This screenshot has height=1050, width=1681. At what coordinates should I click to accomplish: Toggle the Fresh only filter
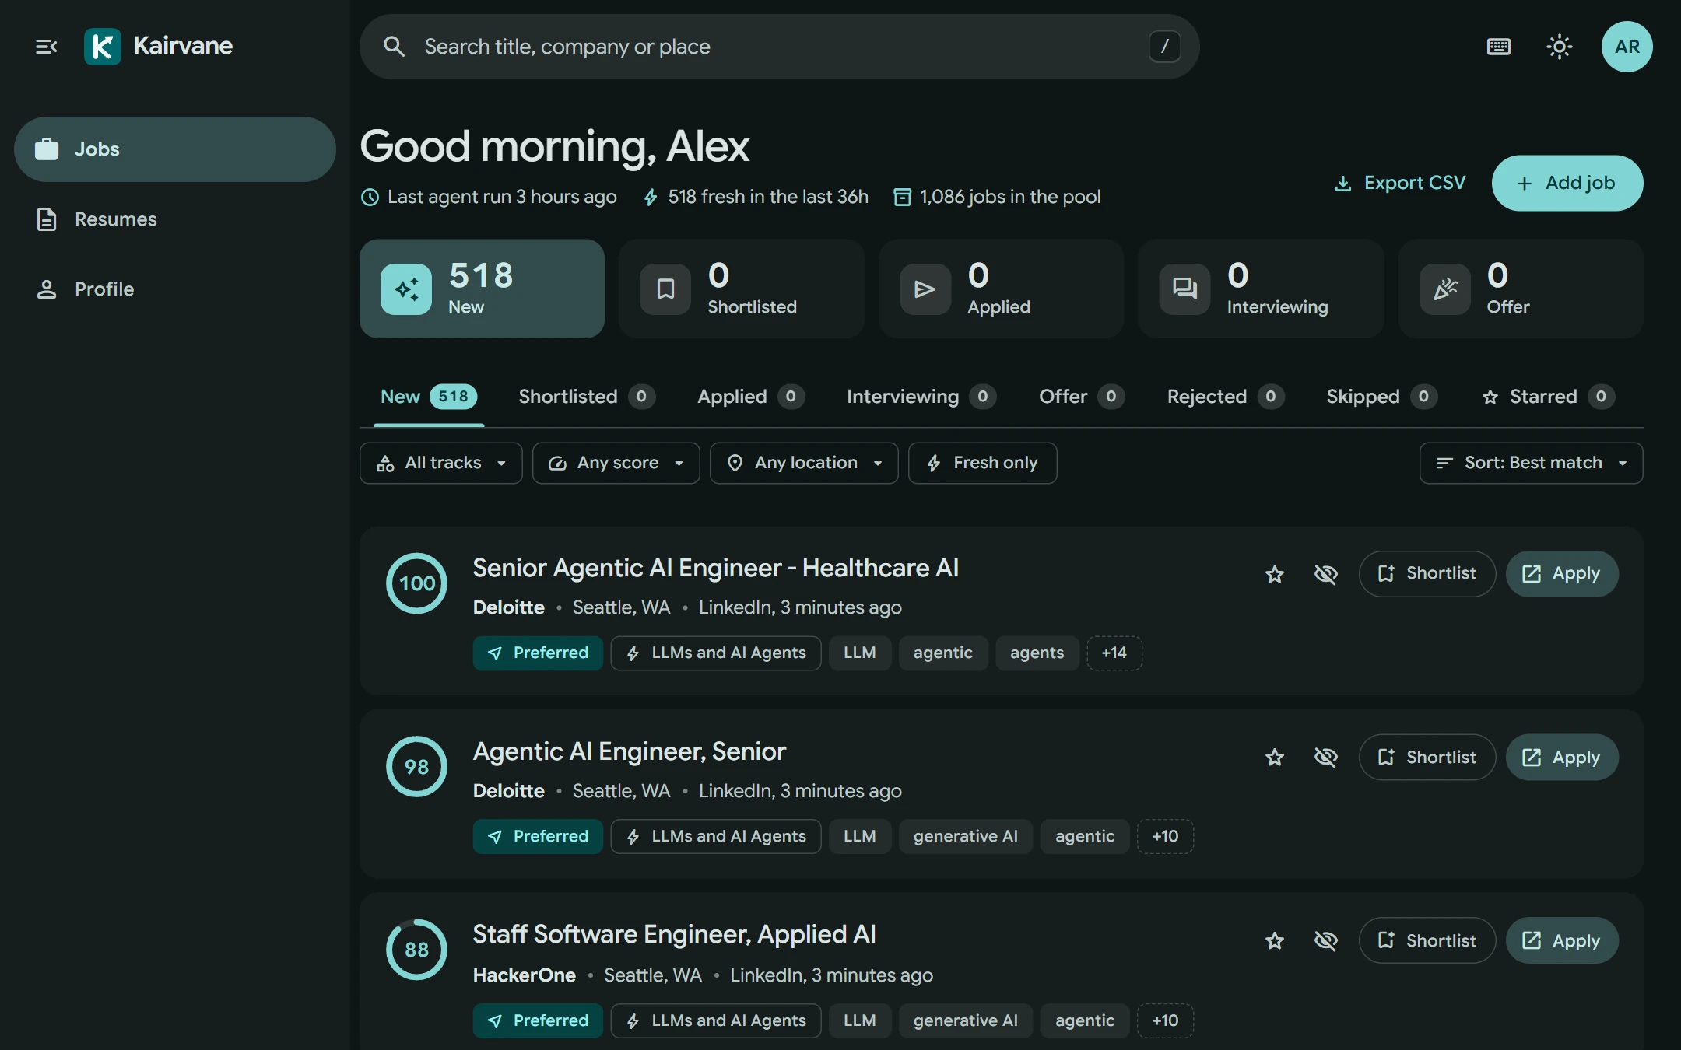point(982,463)
